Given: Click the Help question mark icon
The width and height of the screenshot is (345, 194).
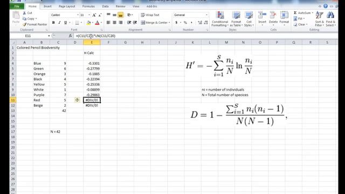Looking at the screenshot, I should click(x=326, y=6).
